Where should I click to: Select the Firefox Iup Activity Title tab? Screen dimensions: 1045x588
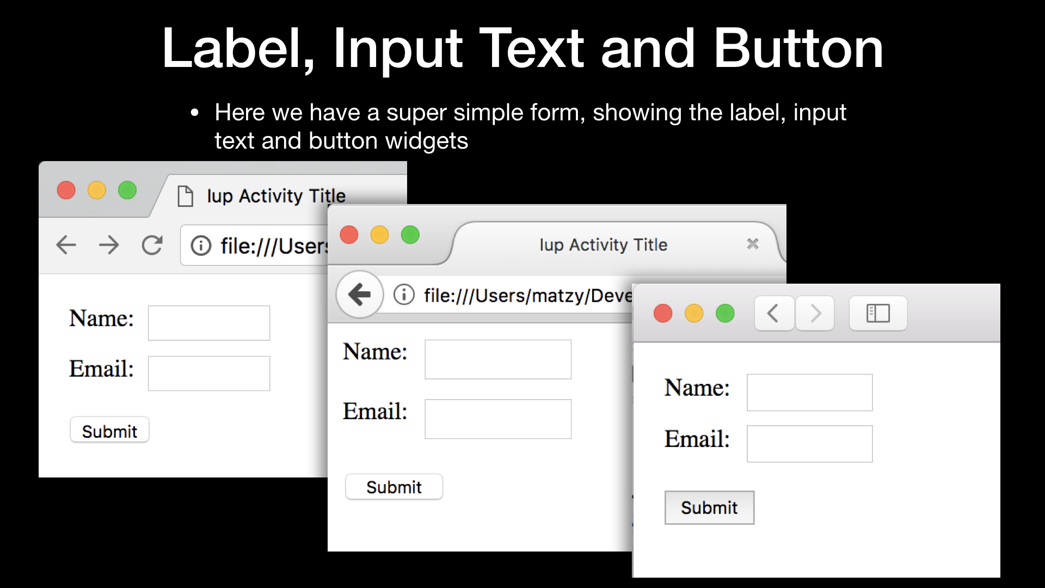coord(603,245)
